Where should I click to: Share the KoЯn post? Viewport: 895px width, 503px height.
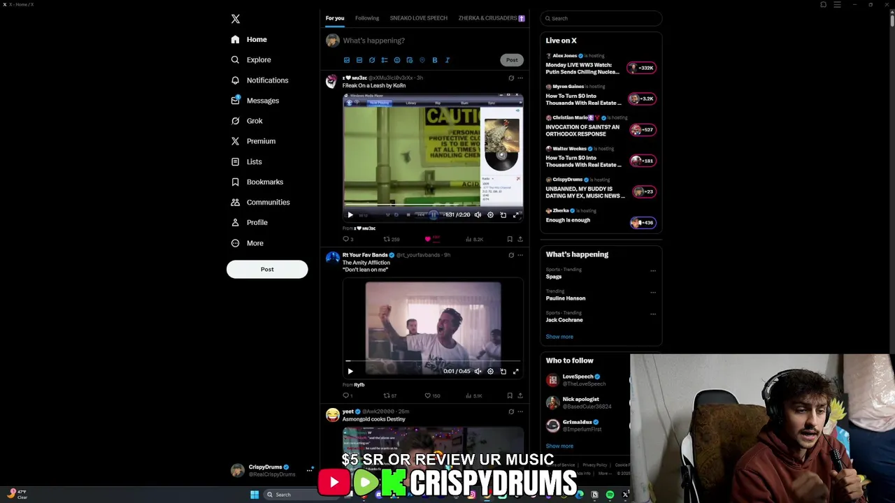tap(520, 239)
